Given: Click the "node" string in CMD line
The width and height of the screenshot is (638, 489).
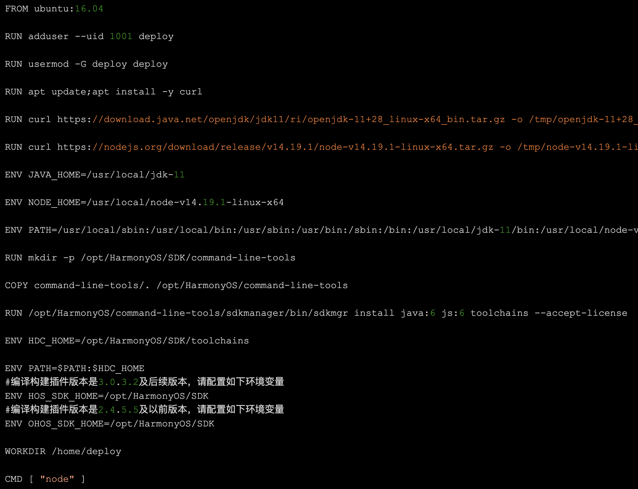Looking at the screenshot, I should tap(57, 479).
